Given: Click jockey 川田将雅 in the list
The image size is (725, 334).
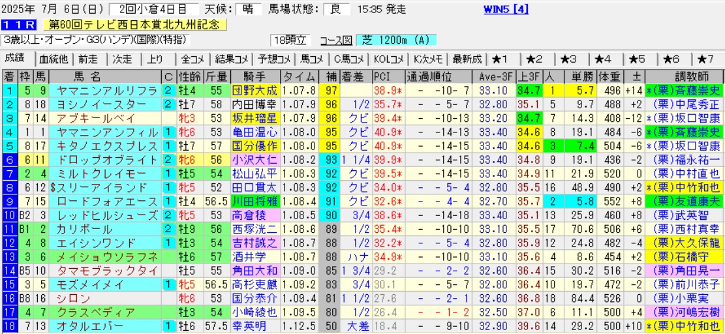Looking at the screenshot, I should (x=254, y=202).
